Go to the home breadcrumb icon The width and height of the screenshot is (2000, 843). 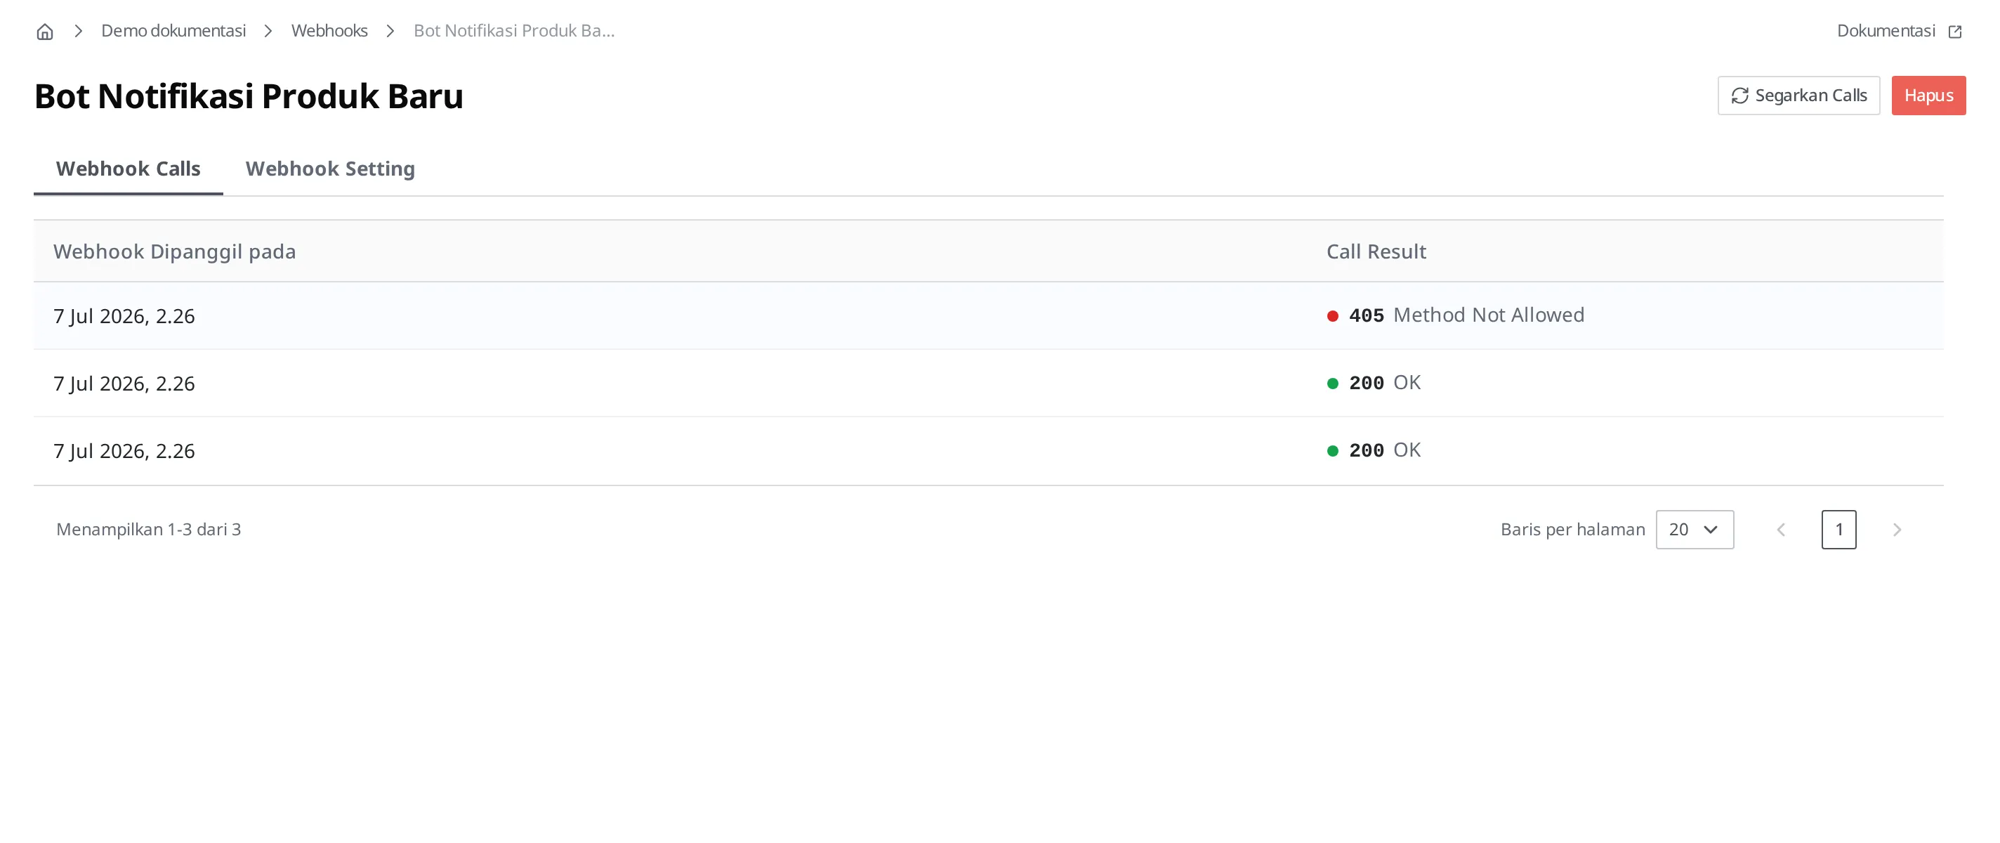coord(45,31)
